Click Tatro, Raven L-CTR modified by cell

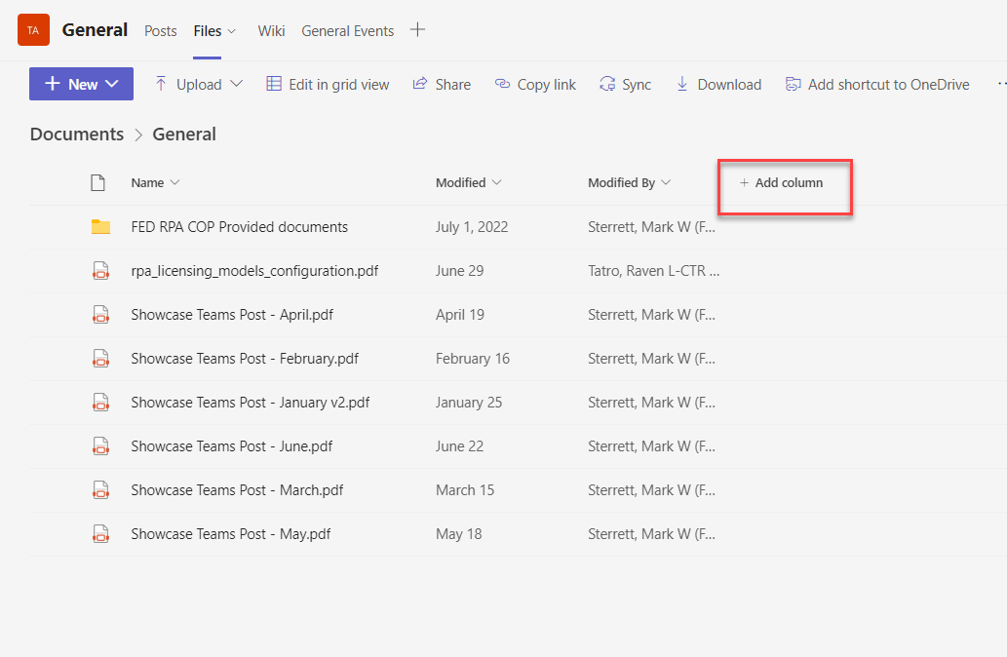(653, 270)
